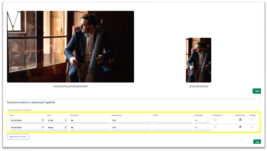The height and width of the screenshot is (151, 267).
Task: Click clock icon in the 18:00 Orario field
Action: [x=65, y=127]
